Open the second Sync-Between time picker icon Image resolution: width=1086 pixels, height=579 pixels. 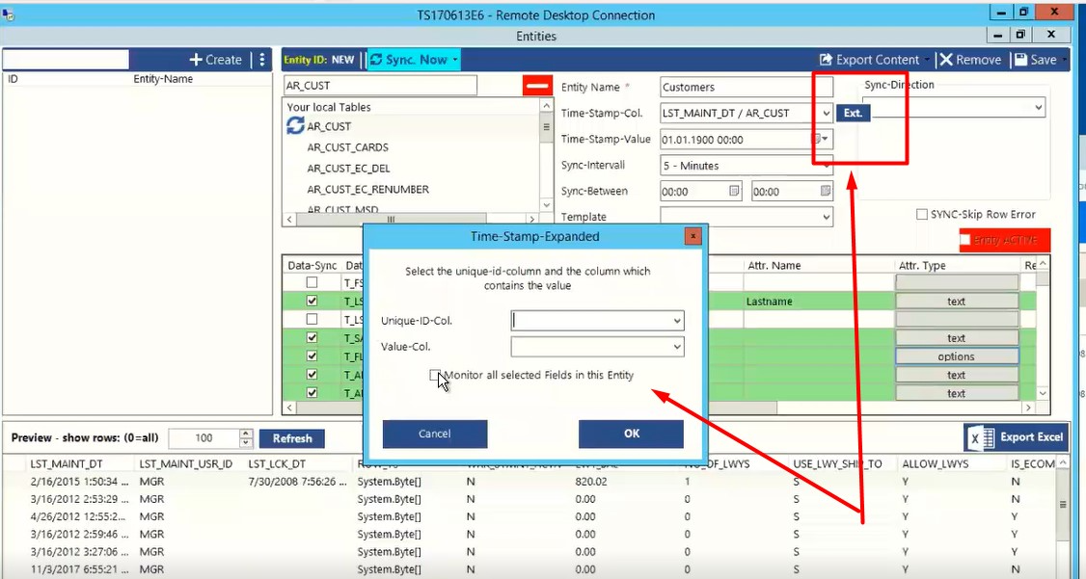point(825,191)
